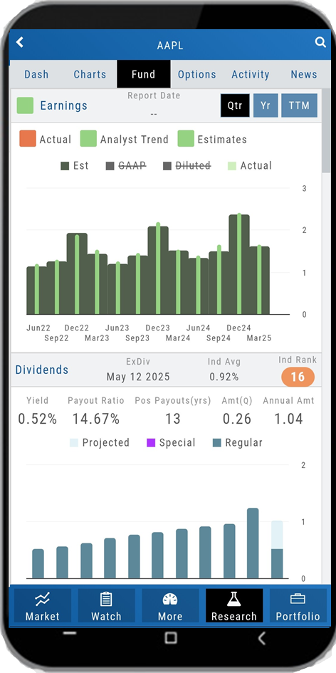336x673 pixels.
Task: Tap the Pos Payouts value 13
Action: pos(173,419)
